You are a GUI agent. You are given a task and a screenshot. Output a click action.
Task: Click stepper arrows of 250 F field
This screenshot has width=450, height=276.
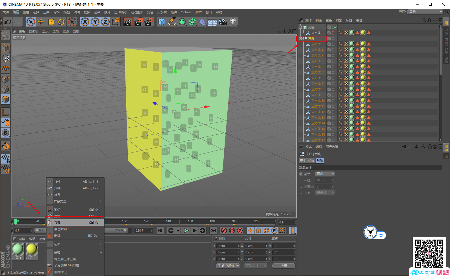tap(152, 231)
